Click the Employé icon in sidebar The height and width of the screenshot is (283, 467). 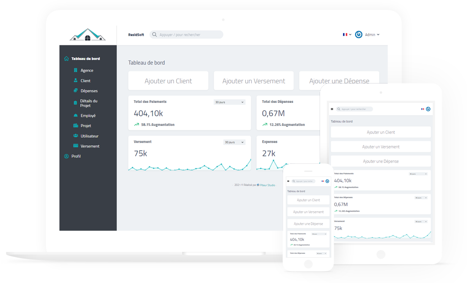[x=75, y=116]
